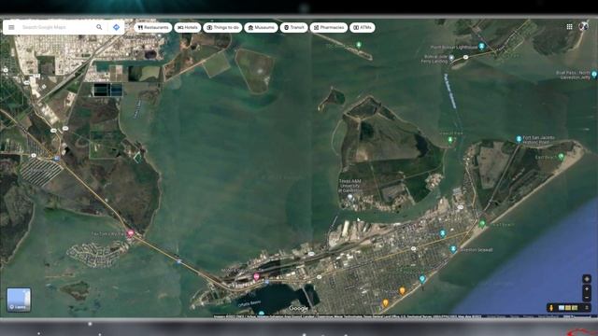Screen dimensions: 598x336
Task: Filter map by Restaurants
Action: click(x=153, y=27)
